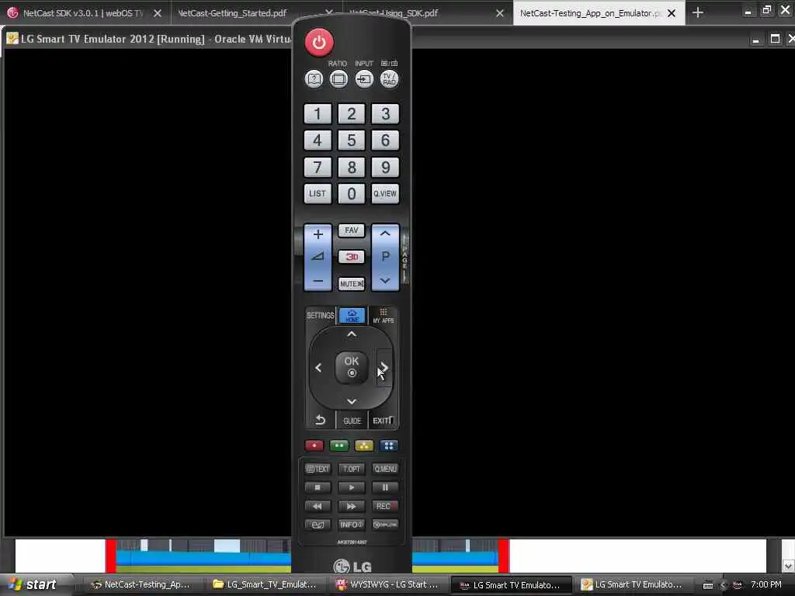Click number 2 on the remote keypad
This screenshot has width=795, height=596.
[x=352, y=113]
